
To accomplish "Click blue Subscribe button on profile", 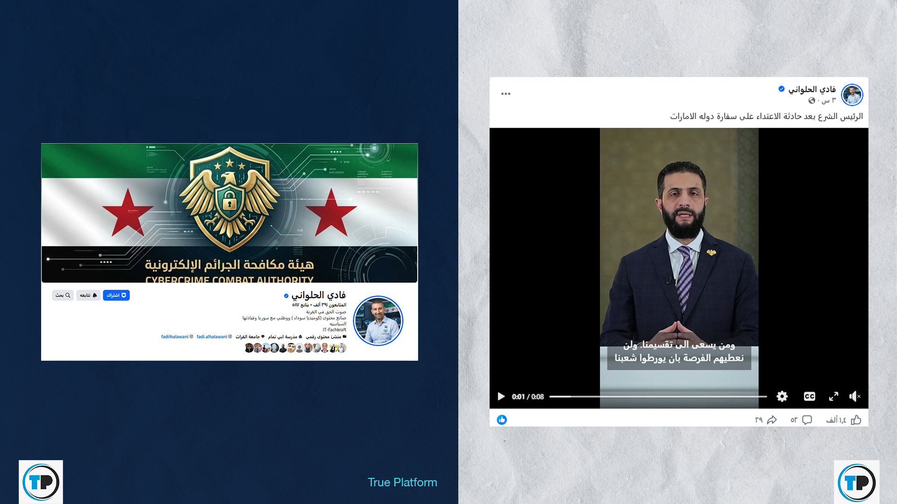I will [116, 295].
